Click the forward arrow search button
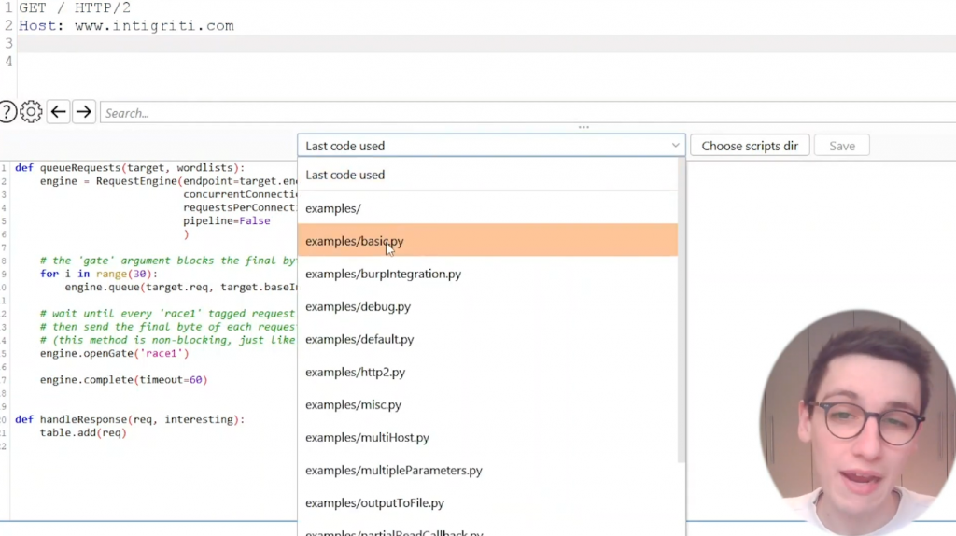 pos(84,112)
